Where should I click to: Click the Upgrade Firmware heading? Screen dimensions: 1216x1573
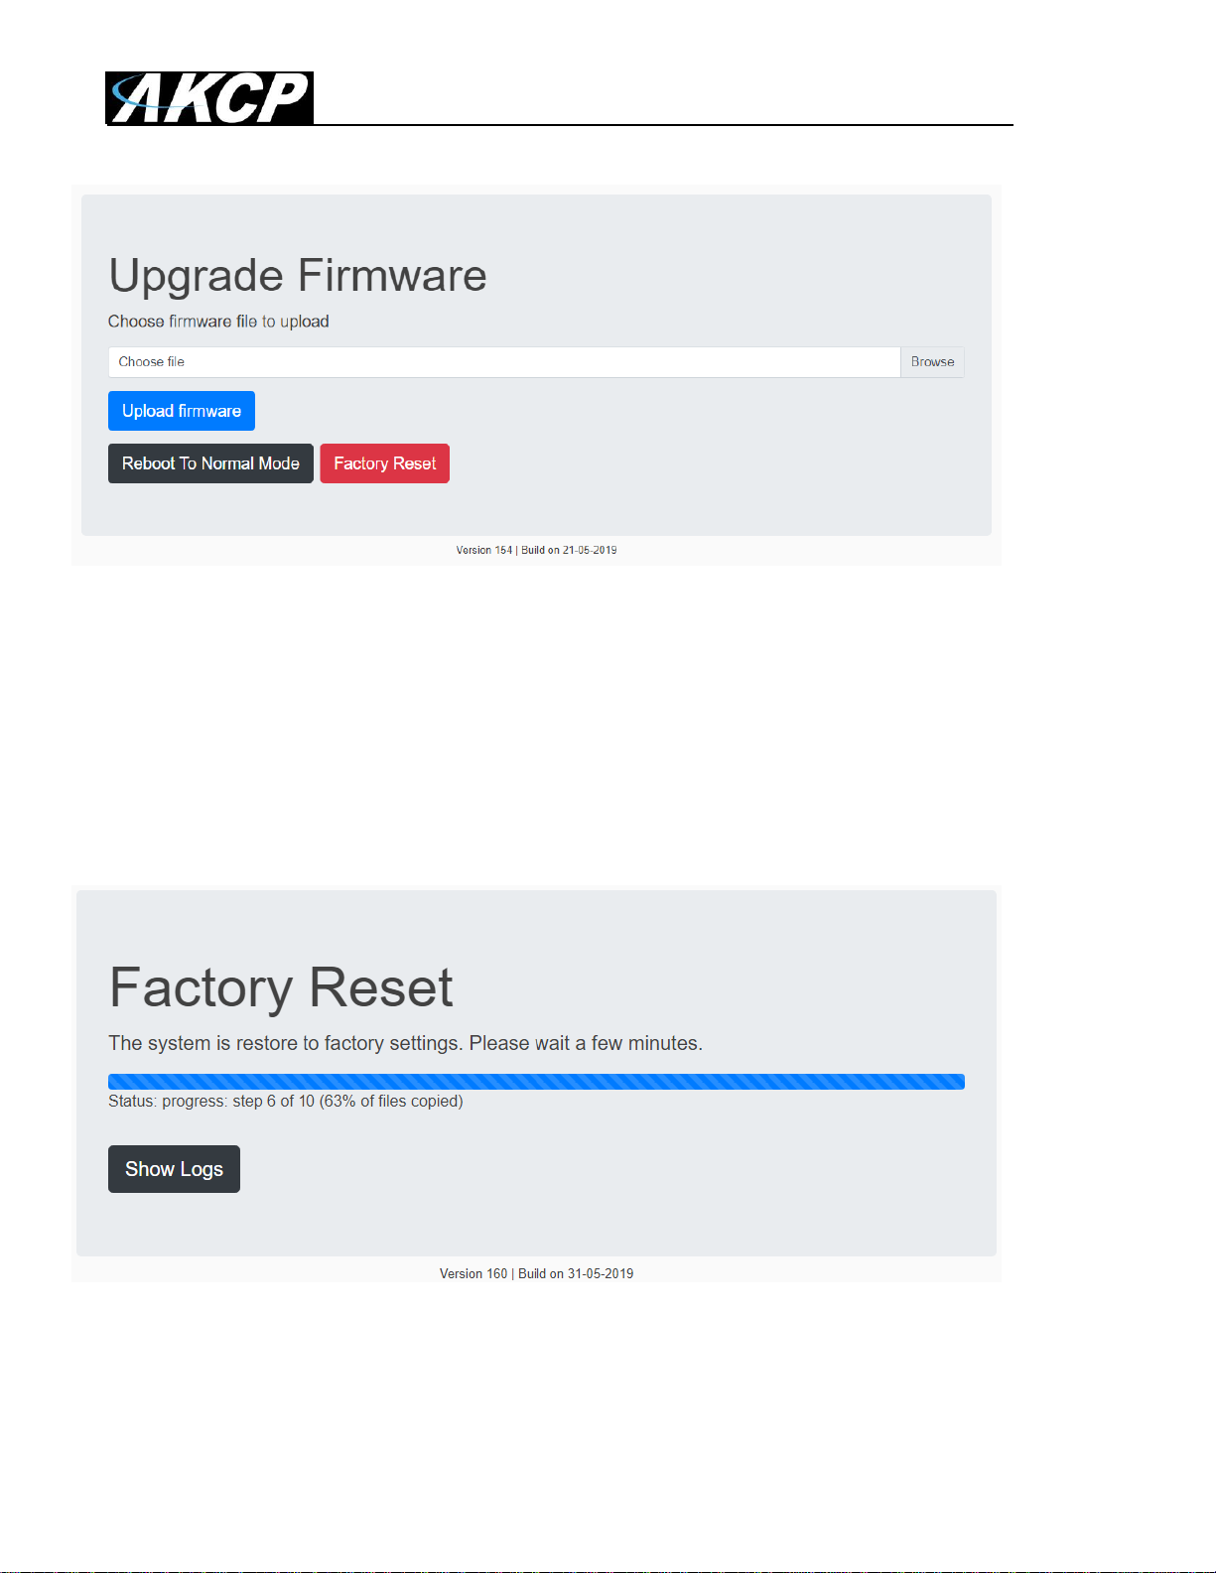(x=298, y=276)
